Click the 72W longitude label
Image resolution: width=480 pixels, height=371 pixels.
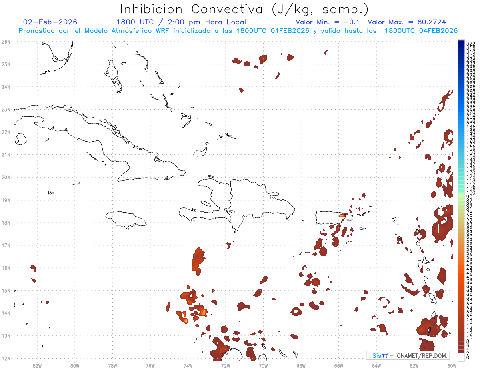226,365
